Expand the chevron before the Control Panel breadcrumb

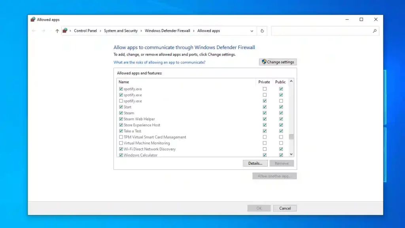pyautogui.click(x=70, y=31)
